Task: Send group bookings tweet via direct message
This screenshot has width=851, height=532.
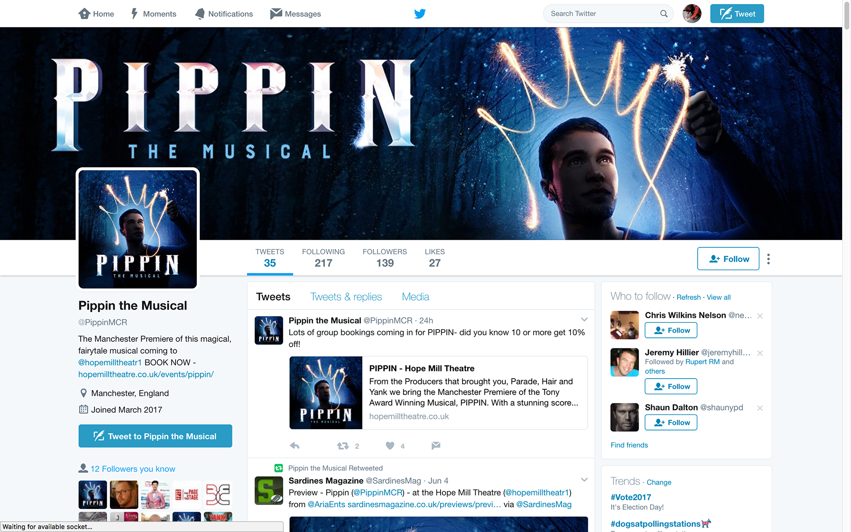Action: click(436, 446)
